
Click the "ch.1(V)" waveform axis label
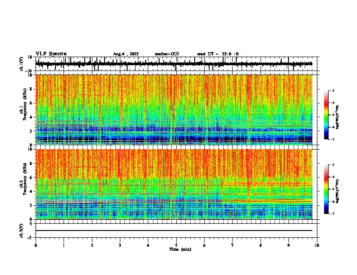click(22, 64)
